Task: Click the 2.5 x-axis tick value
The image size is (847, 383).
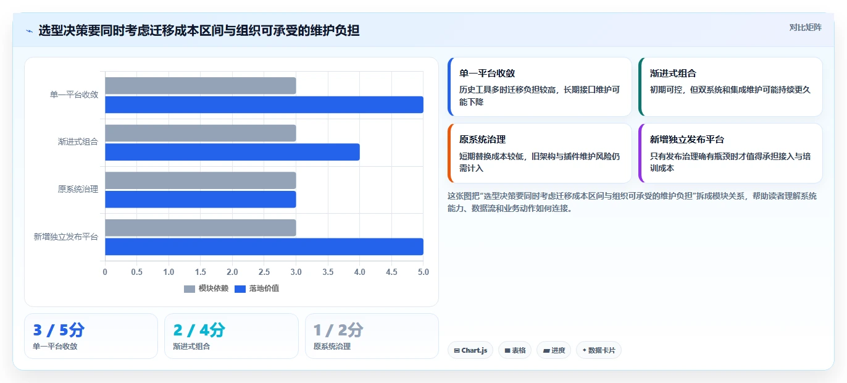Action: (264, 272)
